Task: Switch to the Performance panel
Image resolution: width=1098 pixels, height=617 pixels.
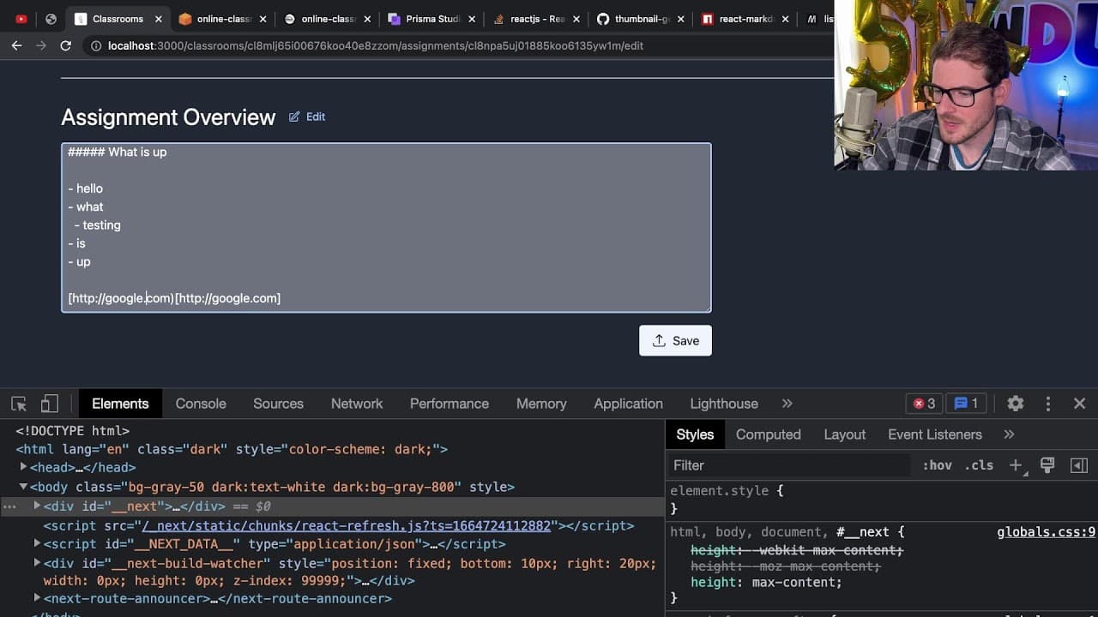Action: click(x=449, y=404)
